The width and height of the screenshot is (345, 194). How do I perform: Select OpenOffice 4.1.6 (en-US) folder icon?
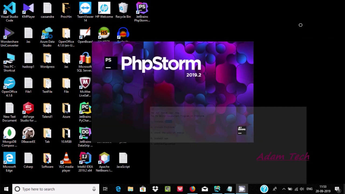[66, 33]
